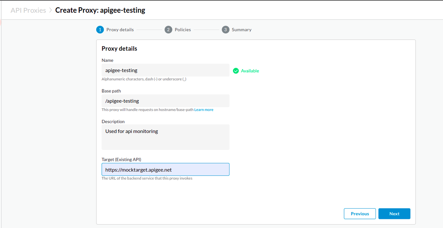Click the 'Available' status text

pos(250,71)
